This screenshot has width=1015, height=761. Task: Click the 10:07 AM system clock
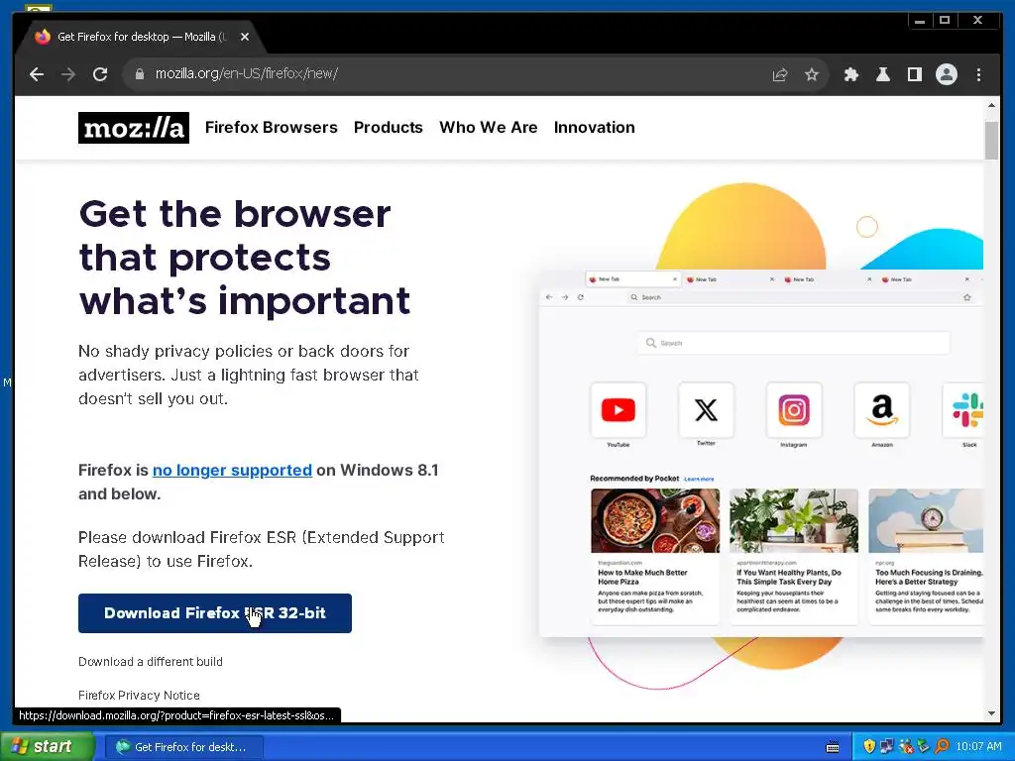(978, 747)
